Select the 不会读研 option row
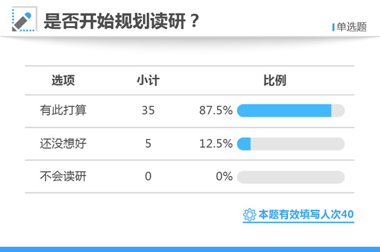The width and height of the screenshot is (380, 252). click(190, 177)
